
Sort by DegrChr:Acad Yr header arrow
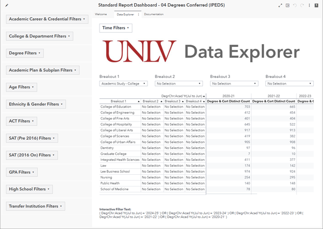tap(204, 96)
